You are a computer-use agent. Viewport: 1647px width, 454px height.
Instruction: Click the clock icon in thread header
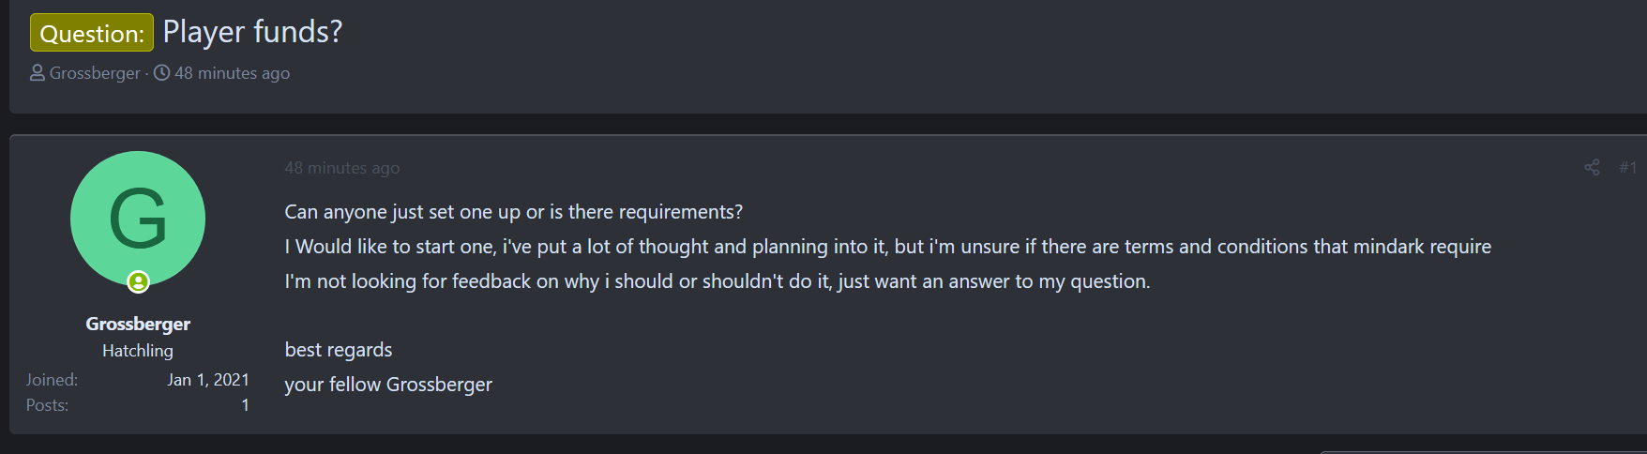tap(162, 72)
